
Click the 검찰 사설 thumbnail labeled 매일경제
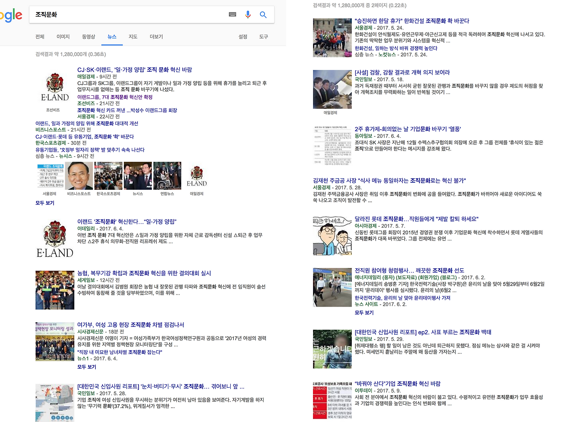tap(332, 89)
